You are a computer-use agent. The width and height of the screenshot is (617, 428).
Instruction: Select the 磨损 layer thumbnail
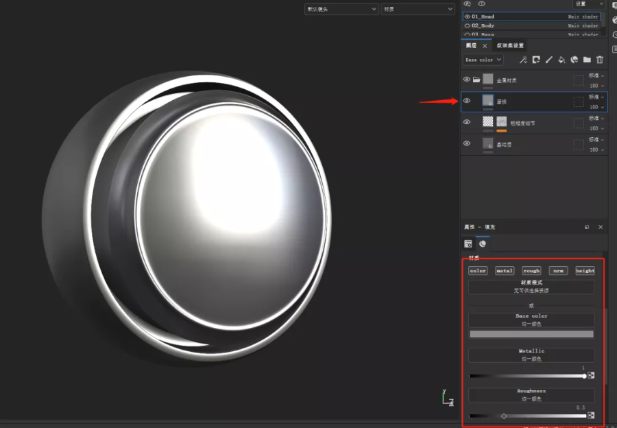(x=488, y=101)
